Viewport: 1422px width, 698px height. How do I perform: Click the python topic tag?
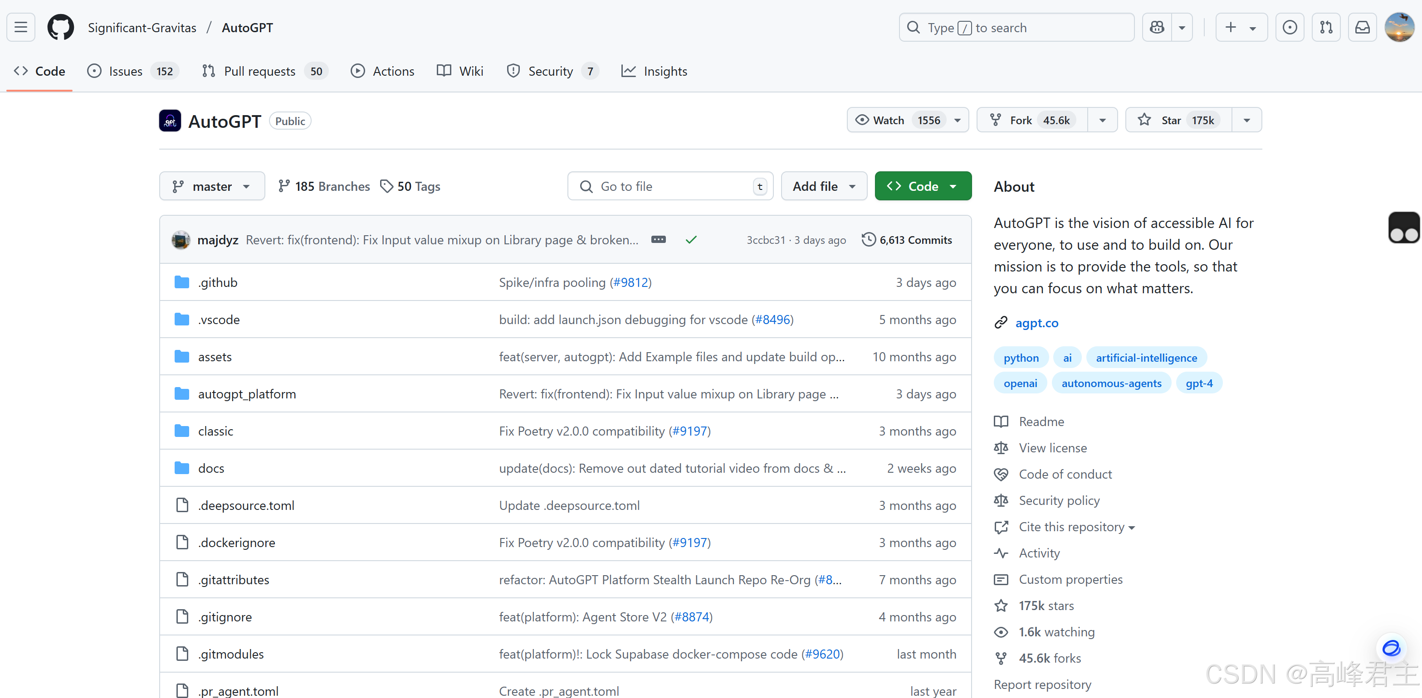coord(1020,358)
